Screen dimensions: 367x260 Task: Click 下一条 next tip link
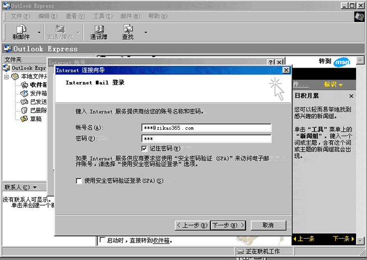click(x=343, y=239)
